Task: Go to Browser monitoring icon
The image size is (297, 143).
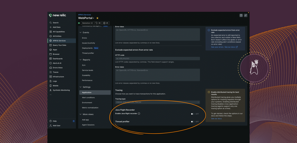Action: pyautogui.click(x=50, y=54)
